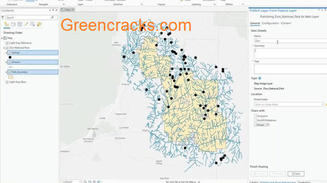Select the Light Gray Reference layer name

(20, 43)
